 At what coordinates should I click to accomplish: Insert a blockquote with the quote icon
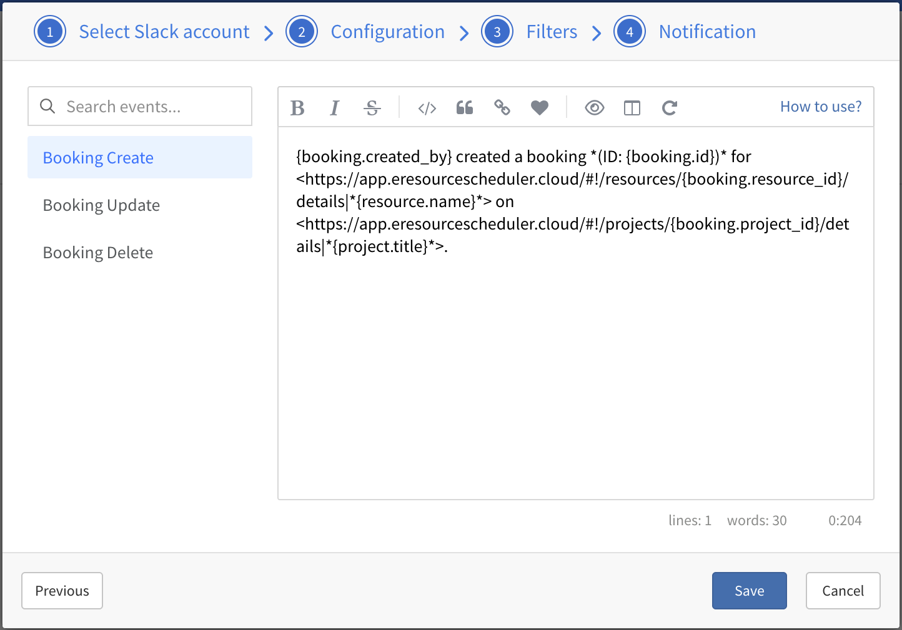465,108
